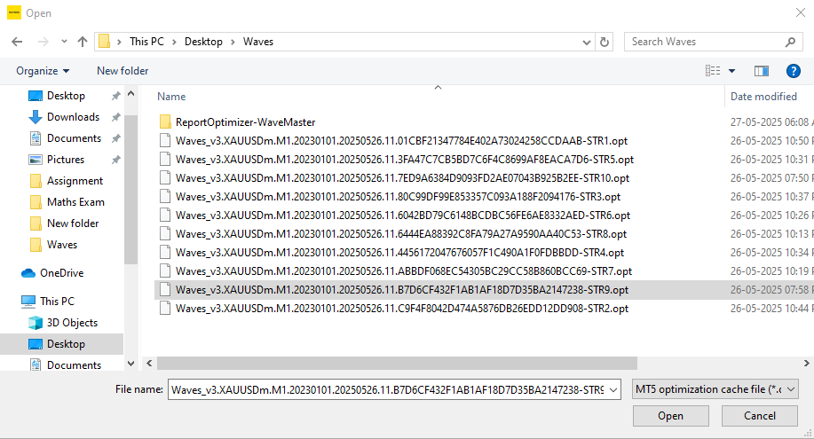Open 3D Objects under This PC
This screenshot has height=439, width=814.
click(72, 323)
